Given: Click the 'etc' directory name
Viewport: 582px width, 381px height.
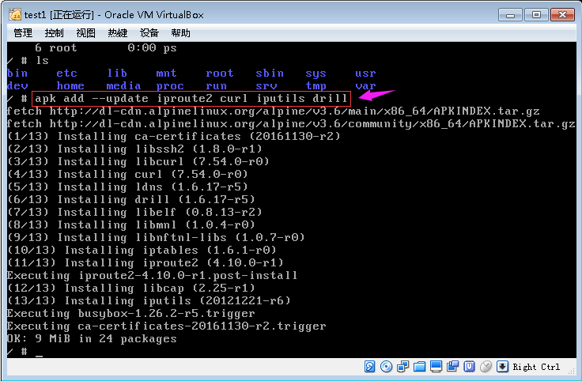Looking at the screenshot, I should point(66,74).
